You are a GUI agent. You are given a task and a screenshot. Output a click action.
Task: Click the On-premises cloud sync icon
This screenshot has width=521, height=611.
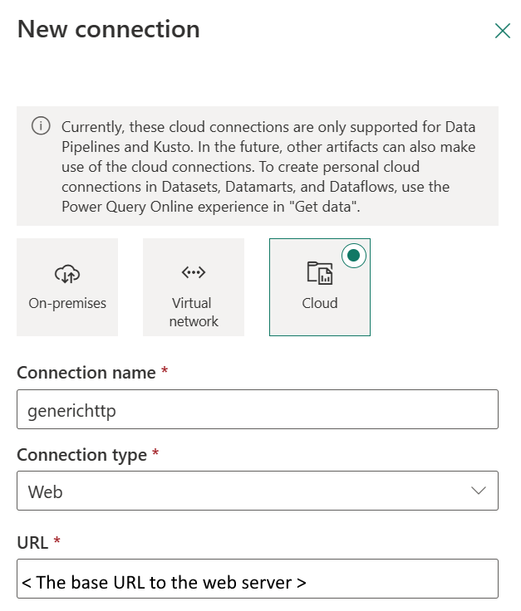(x=67, y=274)
